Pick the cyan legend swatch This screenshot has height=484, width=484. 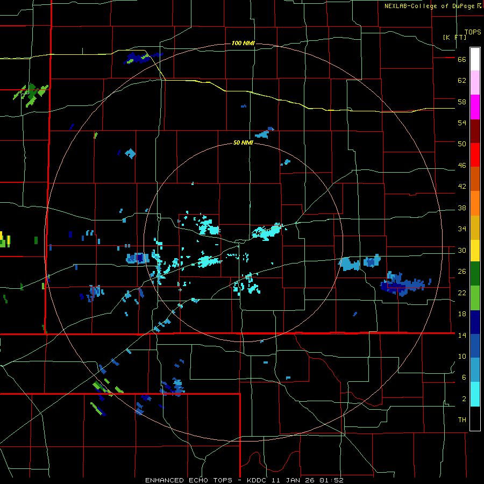(x=475, y=394)
